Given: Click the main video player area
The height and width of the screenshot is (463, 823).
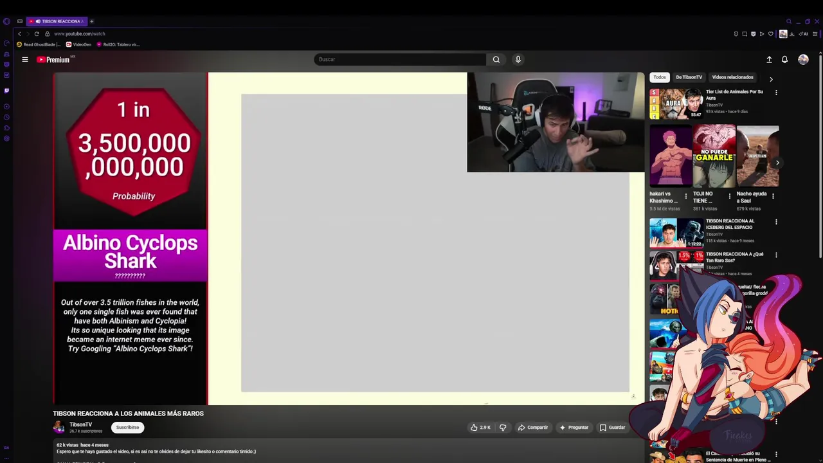Looking at the screenshot, I should click(348, 239).
